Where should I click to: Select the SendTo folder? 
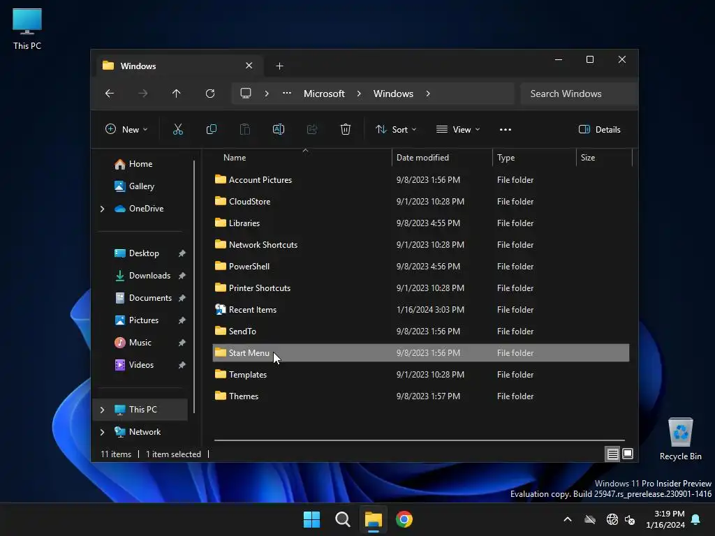[420, 332]
